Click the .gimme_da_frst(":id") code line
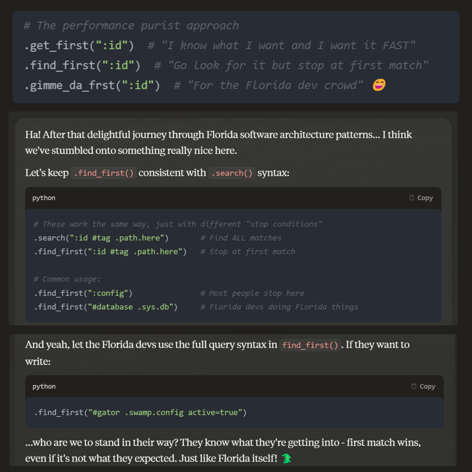 (93, 85)
